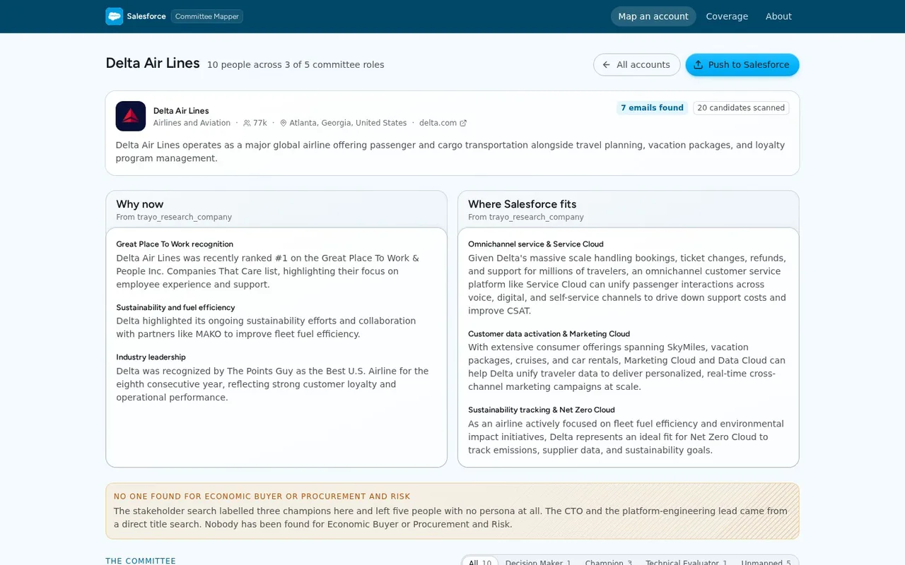The width and height of the screenshot is (905, 565).
Task: Click the Delta Air Lines logo thumbnail
Action: pos(131,116)
